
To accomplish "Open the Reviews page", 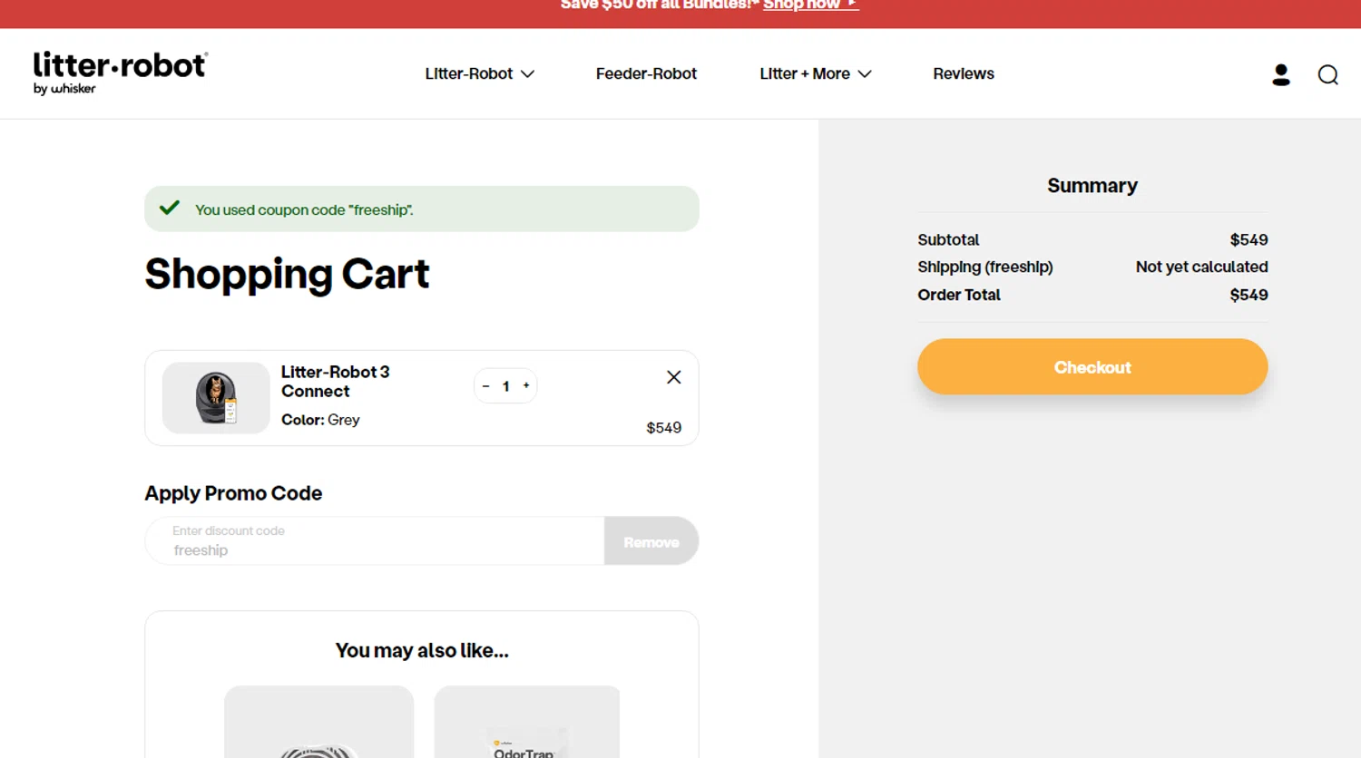I will (964, 73).
